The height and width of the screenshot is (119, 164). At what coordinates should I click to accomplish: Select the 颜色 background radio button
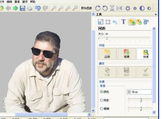click(x=102, y=92)
